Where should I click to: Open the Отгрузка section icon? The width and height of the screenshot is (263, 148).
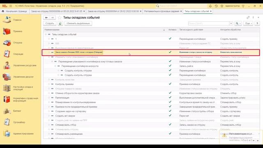pyautogui.click(x=7, y=43)
